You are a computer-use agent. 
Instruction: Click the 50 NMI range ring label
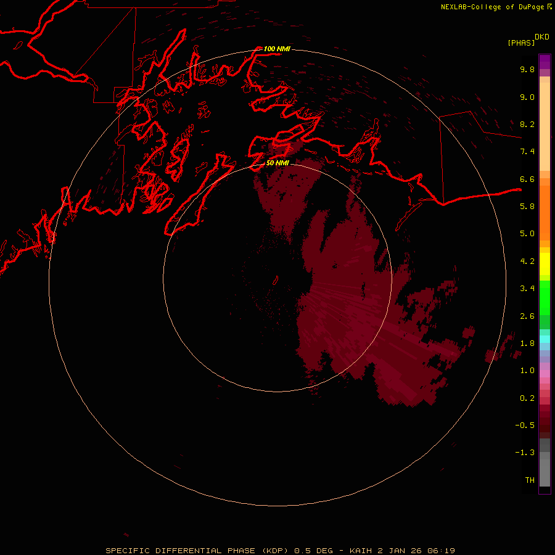point(277,163)
